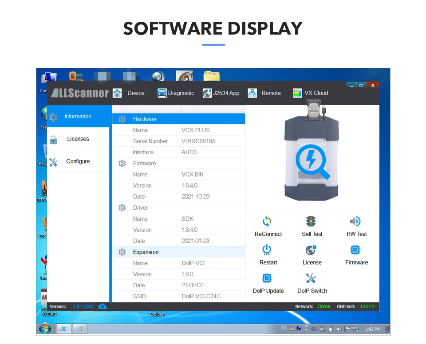
Task: Select the Information sidebar item
Action: (78, 116)
